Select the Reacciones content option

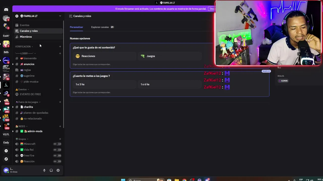(104, 56)
